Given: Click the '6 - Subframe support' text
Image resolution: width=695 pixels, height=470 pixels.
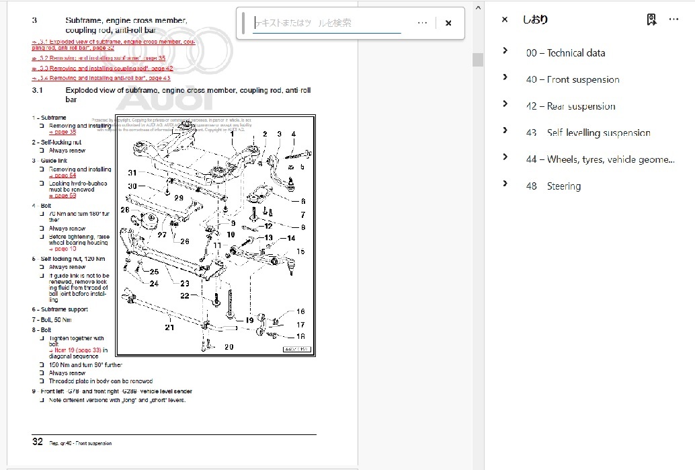Looking at the screenshot, I should click(60, 309).
